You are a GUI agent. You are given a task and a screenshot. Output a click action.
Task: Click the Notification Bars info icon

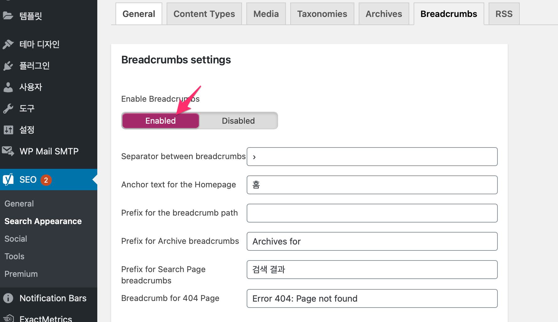8,298
